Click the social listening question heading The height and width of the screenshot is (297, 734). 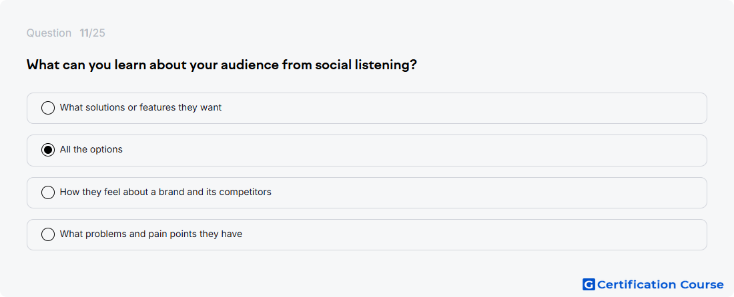[x=222, y=65]
